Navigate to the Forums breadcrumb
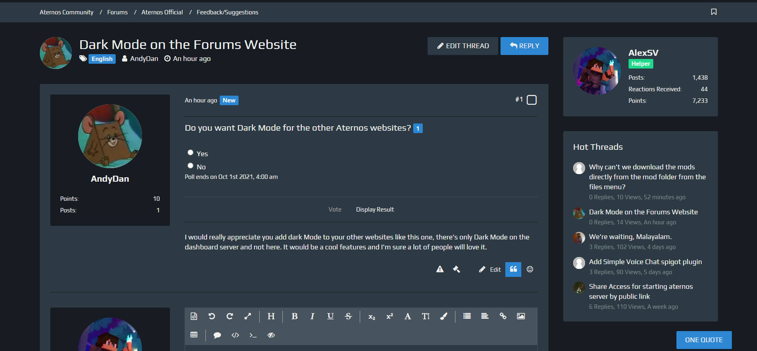The image size is (757, 351). tap(118, 12)
